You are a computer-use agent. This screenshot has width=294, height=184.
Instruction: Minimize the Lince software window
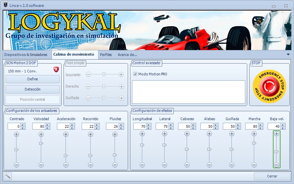click(274, 6)
